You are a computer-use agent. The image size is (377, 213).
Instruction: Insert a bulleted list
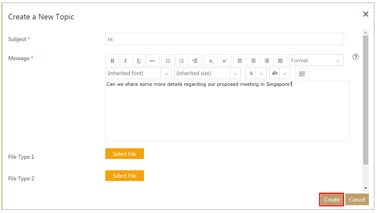[x=168, y=61]
